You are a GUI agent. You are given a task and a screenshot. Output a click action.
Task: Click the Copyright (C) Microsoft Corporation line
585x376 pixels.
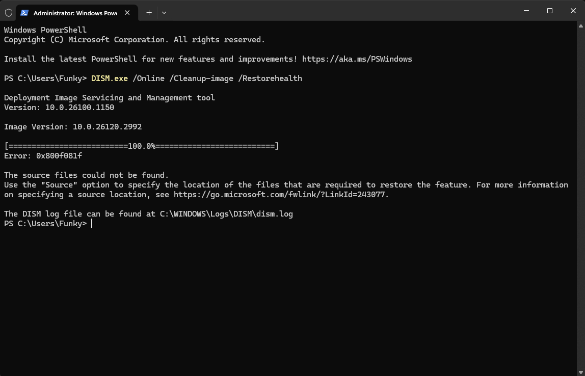[x=135, y=40]
